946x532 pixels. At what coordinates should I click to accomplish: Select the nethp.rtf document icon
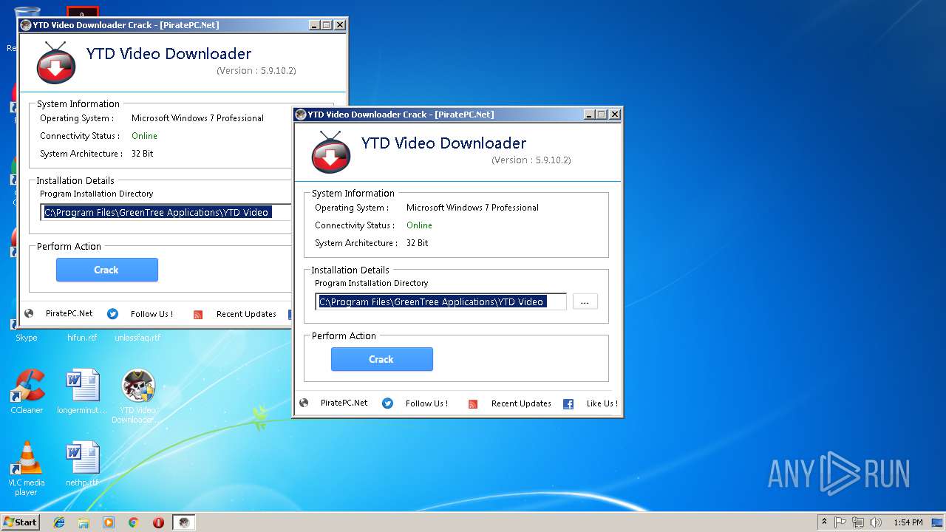pyautogui.click(x=82, y=464)
